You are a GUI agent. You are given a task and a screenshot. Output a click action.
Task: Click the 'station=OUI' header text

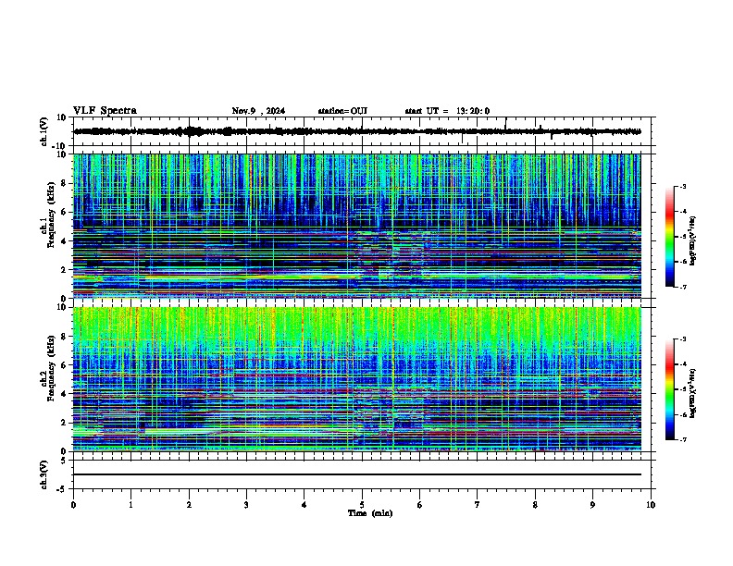[x=342, y=111]
